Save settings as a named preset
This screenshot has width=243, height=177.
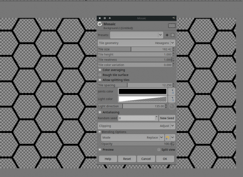click(x=167, y=35)
